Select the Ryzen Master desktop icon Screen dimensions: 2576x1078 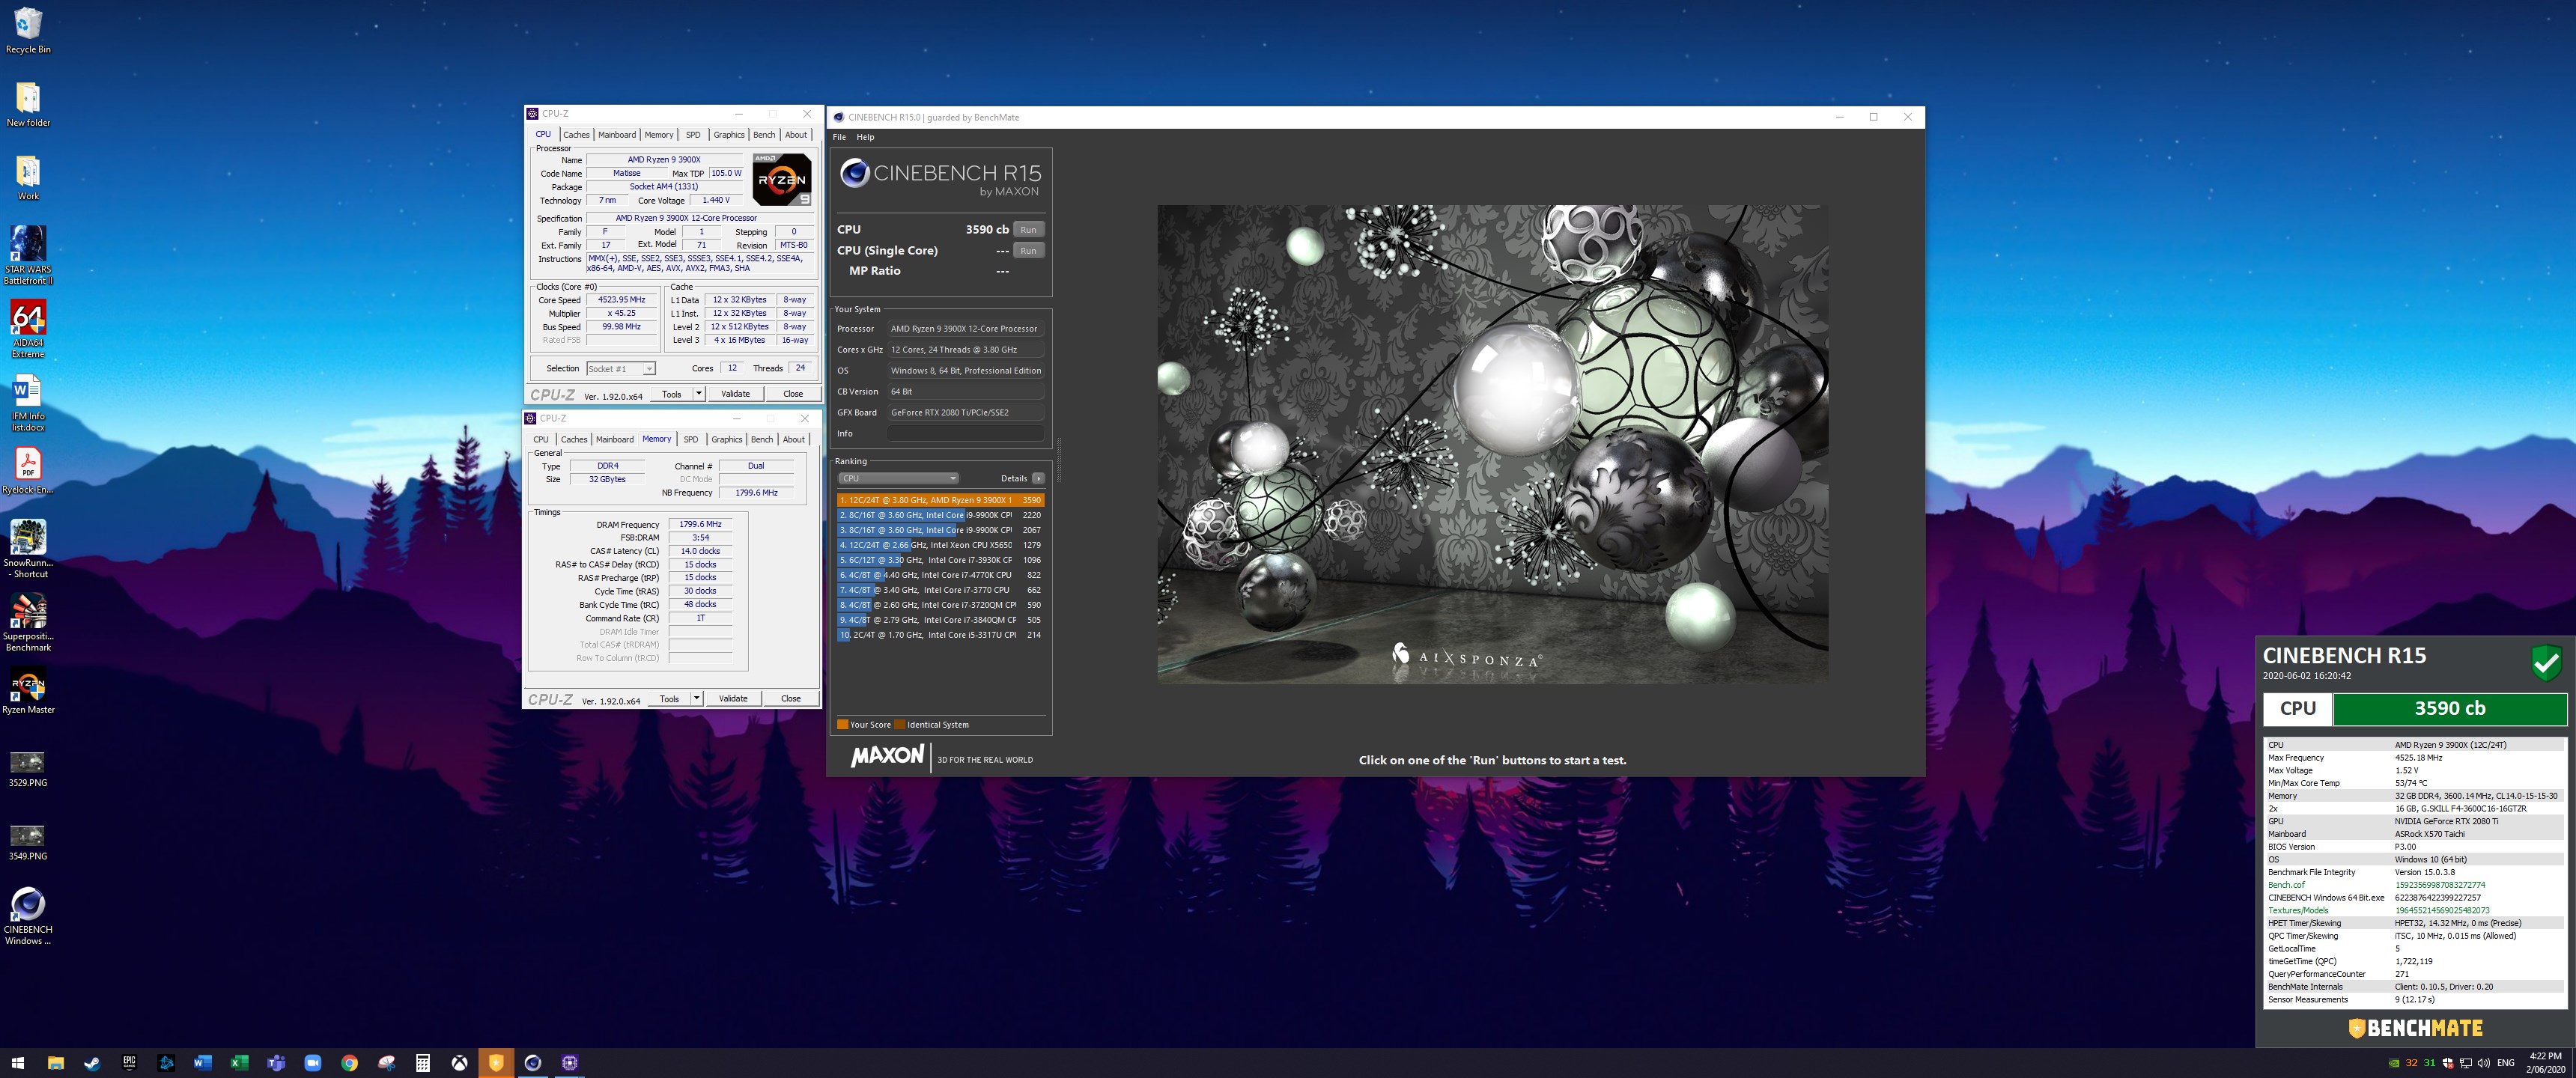[28, 692]
